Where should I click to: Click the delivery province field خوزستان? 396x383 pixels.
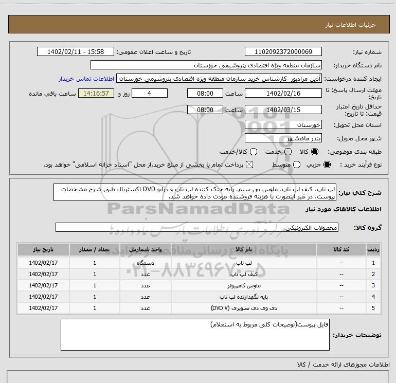click(283, 124)
